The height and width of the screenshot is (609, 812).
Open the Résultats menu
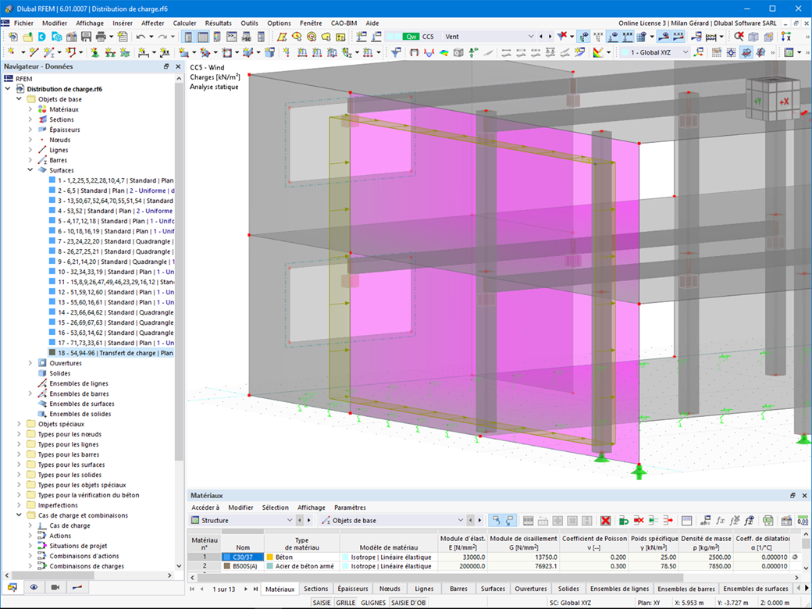click(218, 23)
